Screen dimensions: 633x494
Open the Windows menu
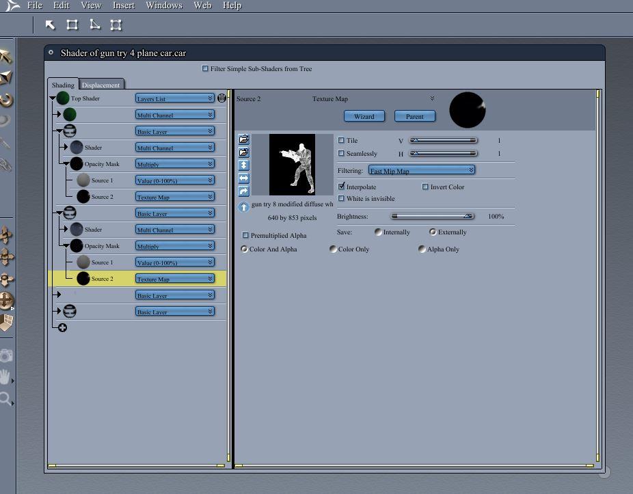click(164, 5)
